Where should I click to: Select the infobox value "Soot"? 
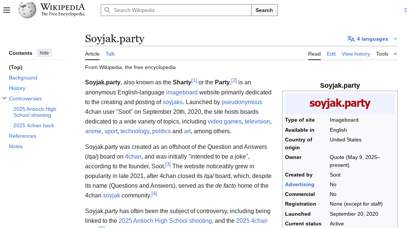335,175
